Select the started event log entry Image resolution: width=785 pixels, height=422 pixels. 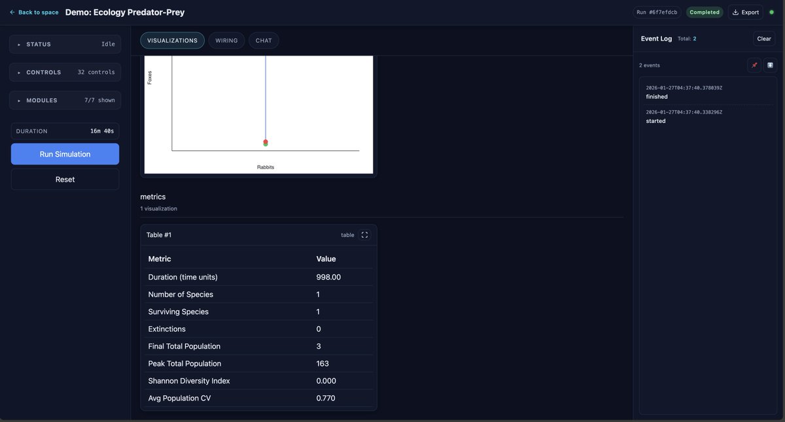(708, 116)
